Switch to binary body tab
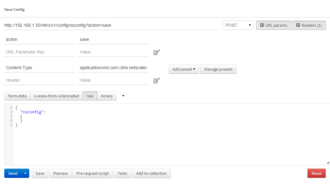The height and width of the screenshot is (184, 330). tap(107, 96)
